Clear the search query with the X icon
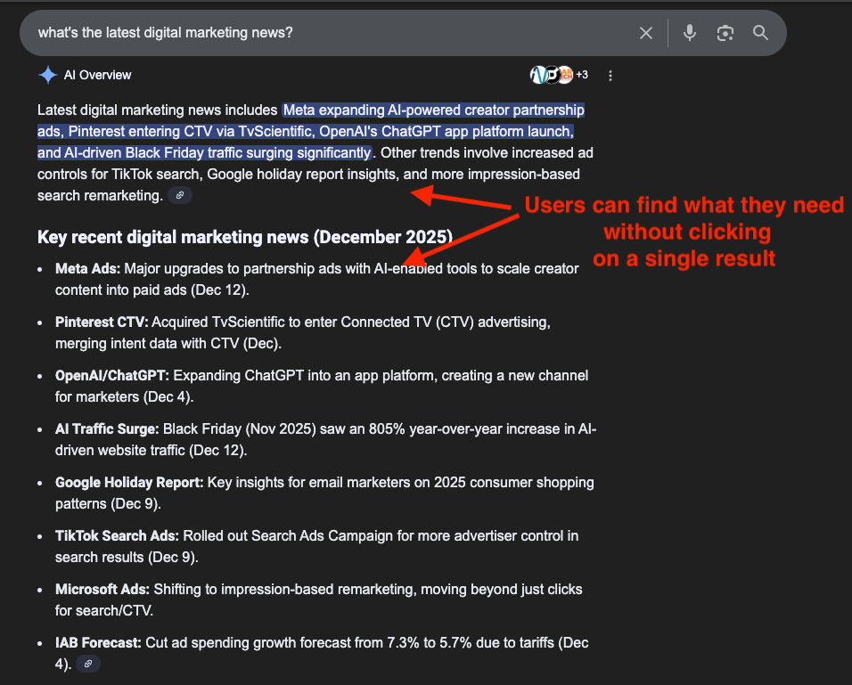 tap(646, 33)
